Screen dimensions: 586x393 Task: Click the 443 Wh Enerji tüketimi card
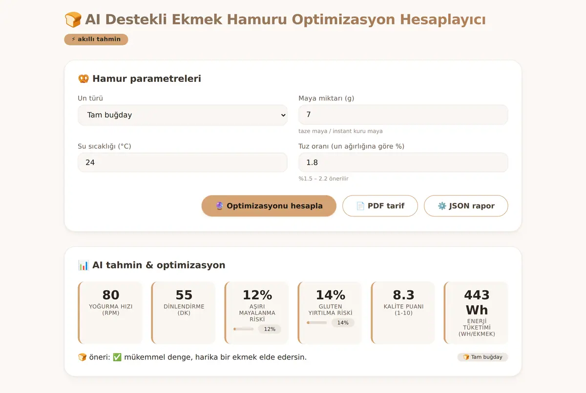pos(477,313)
